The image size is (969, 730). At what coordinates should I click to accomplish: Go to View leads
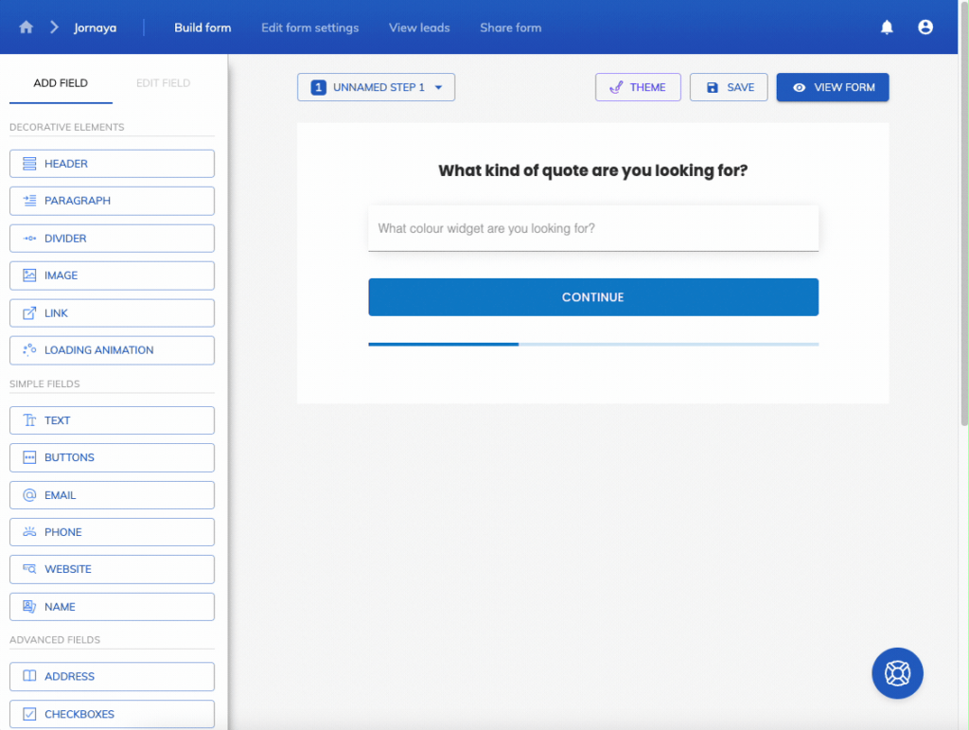point(419,27)
